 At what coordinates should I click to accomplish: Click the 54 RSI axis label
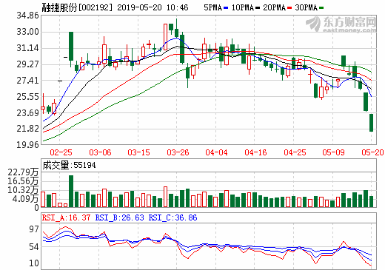(x=34, y=246)
